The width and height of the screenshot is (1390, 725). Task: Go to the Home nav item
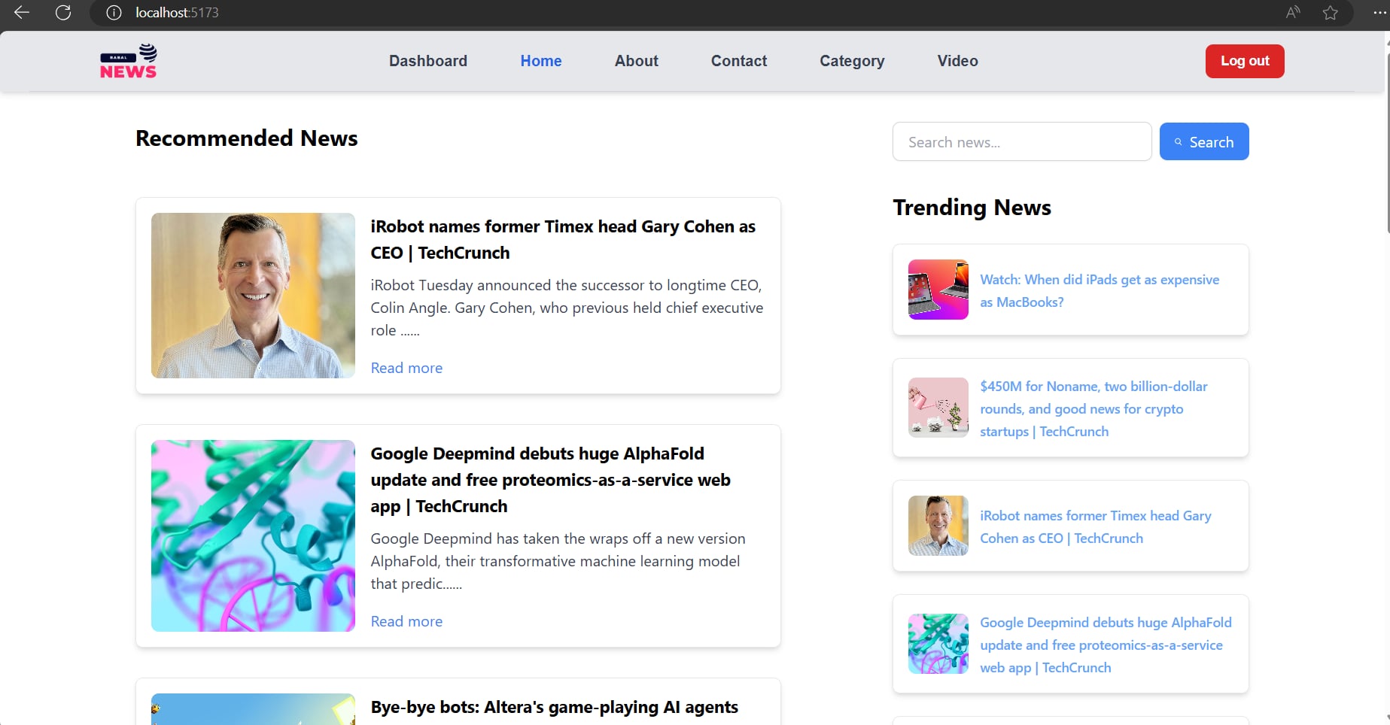(541, 61)
